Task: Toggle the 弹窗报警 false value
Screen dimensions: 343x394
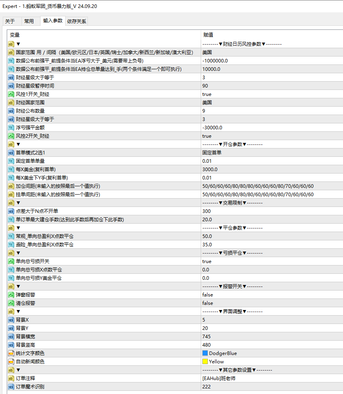Action: pos(207,295)
